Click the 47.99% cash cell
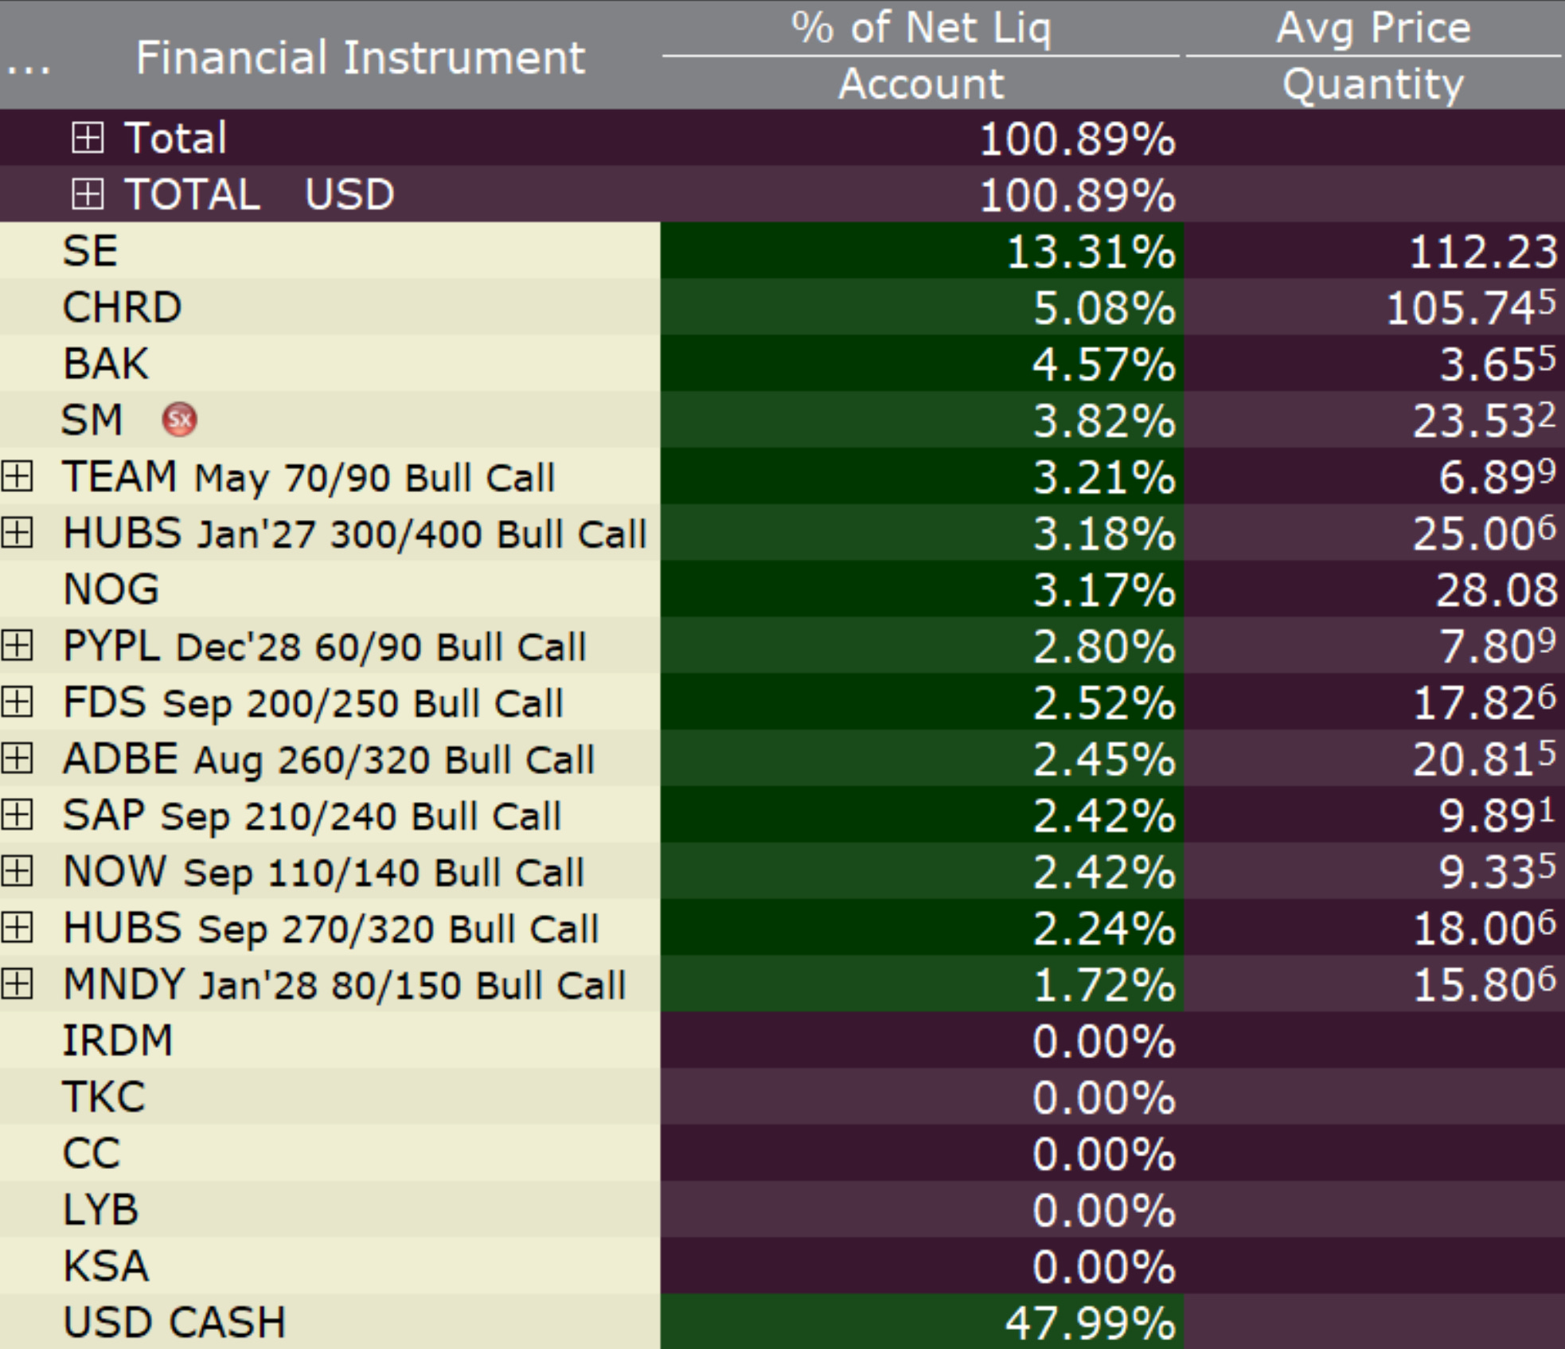The width and height of the screenshot is (1565, 1349). click(x=1089, y=1323)
